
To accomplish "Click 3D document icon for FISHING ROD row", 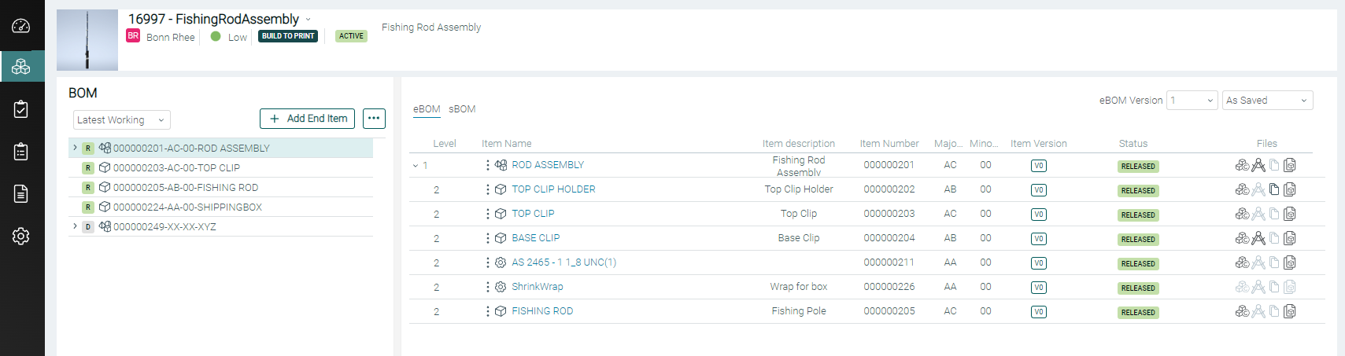I will coord(1290,311).
